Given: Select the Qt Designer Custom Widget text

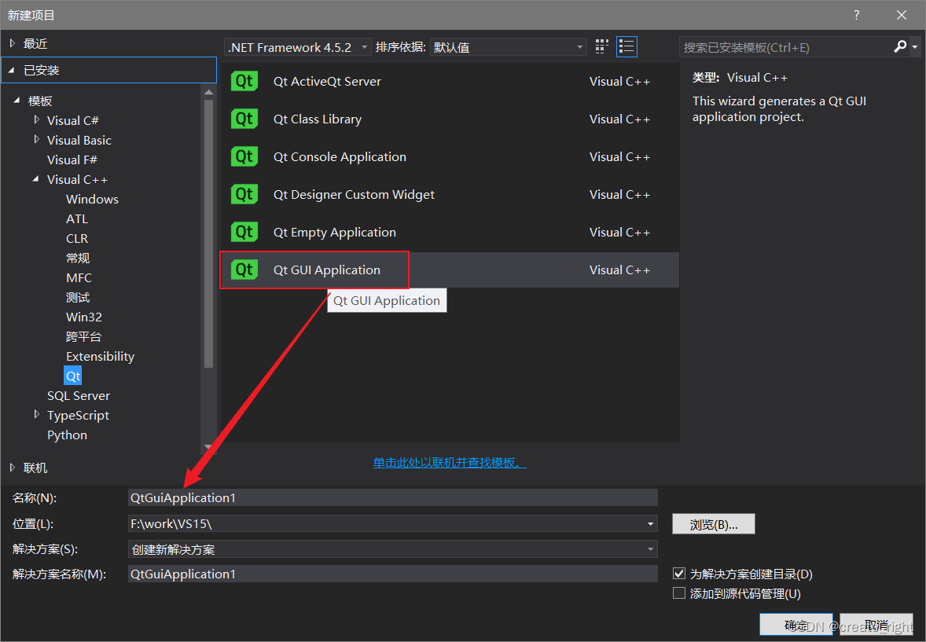Looking at the screenshot, I should point(354,194).
